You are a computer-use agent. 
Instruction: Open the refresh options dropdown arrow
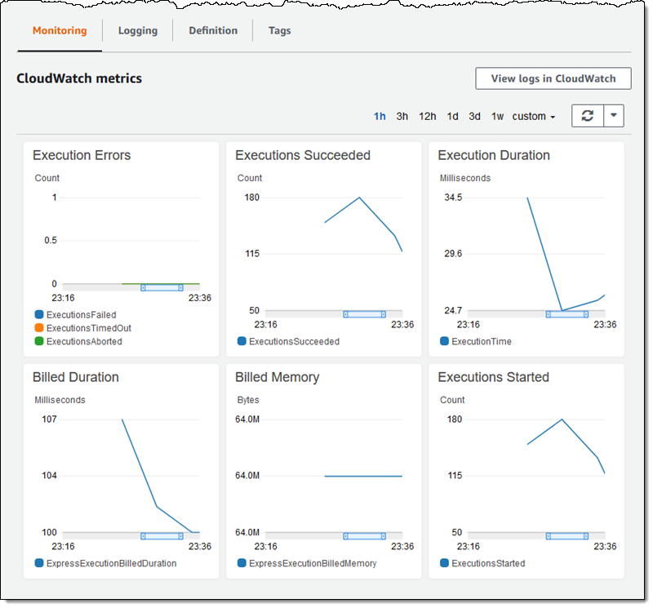click(x=614, y=116)
